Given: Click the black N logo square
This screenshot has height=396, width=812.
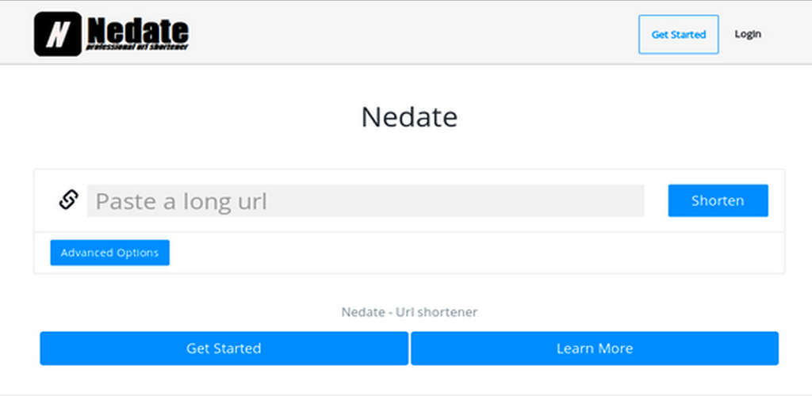Looking at the screenshot, I should click(x=57, y=34).
